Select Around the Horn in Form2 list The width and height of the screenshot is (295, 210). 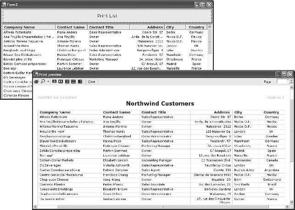16,46
